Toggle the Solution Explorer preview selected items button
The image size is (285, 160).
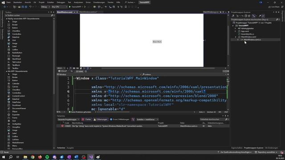pyautogui.click(x=263, y=16)
